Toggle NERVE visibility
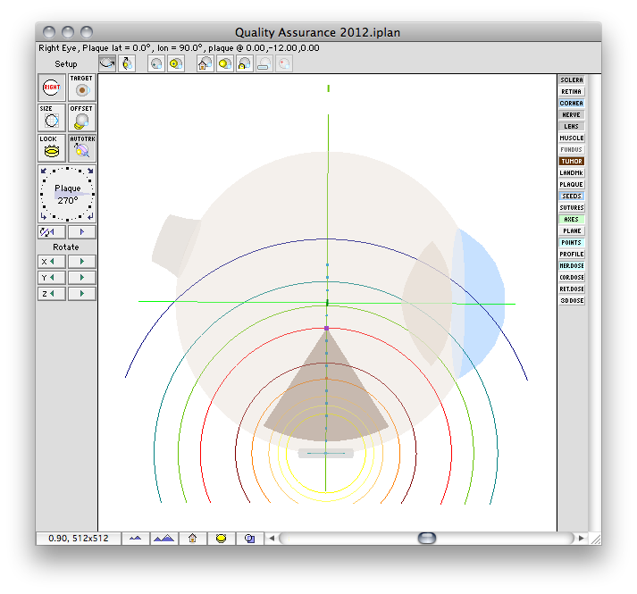 click(572, 115)
